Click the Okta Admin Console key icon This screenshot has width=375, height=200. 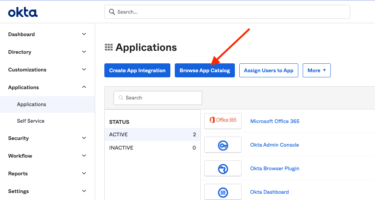[x=223, y=145]
